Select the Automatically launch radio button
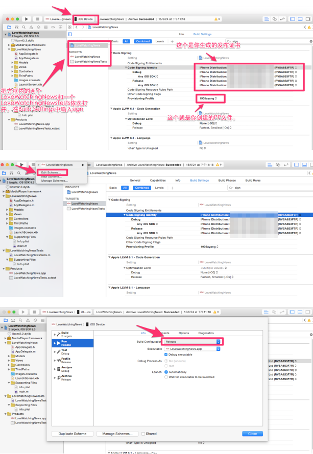This screenshot has height=454, width=313. [x=166, y=372]
